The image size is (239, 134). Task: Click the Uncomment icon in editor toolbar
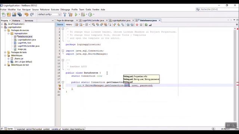pyautogui.click(x=150, y=25)
